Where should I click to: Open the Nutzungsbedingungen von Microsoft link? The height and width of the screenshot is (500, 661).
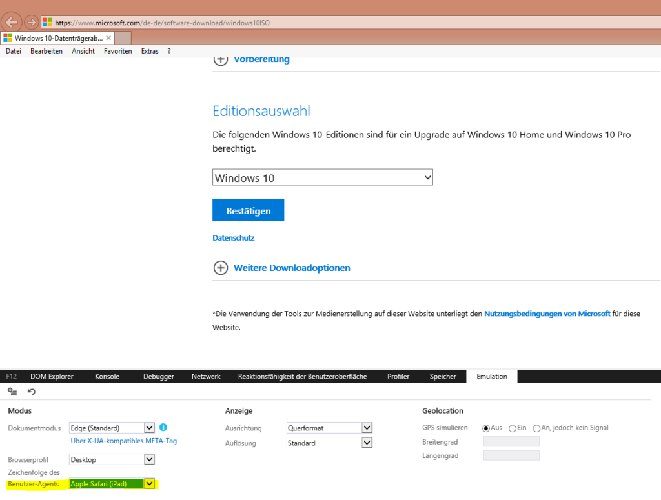coord(547,314)
